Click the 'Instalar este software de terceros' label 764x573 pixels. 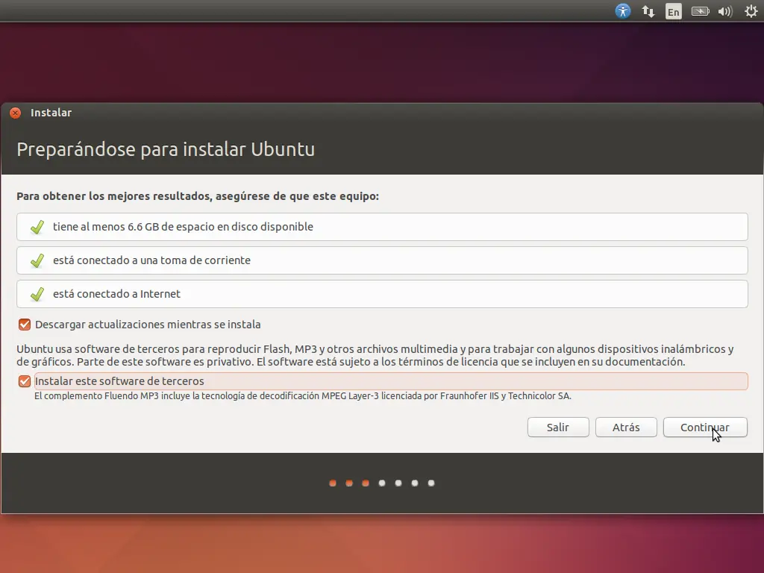119,381
